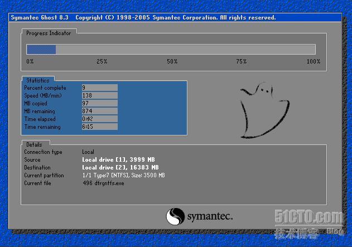Click the 0% progress scale mark
The height and width of the screenshot is (247, 352).
30,61
